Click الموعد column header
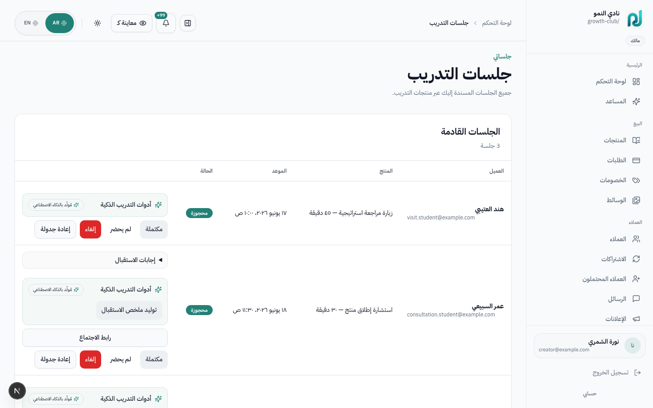 tap(279, 171)
